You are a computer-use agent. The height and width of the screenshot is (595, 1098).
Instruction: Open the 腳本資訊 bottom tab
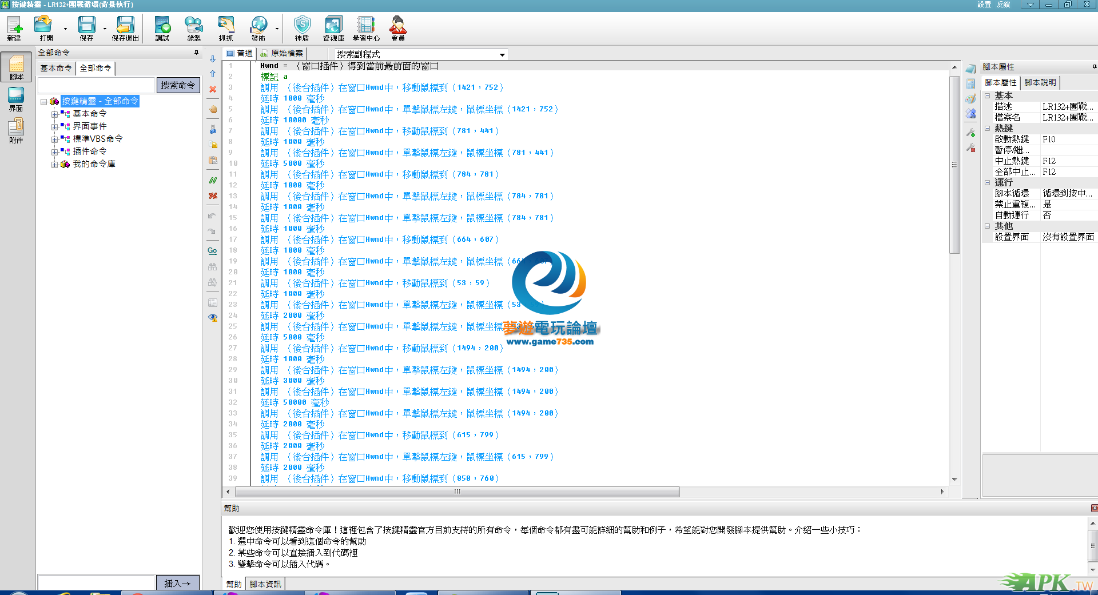click(265, 584)
